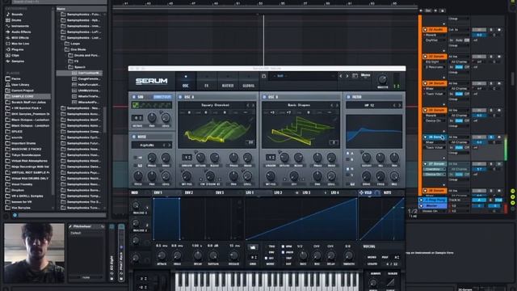Select ENV 2 modulation tab
The width and height of the screenshot is (517, 291).
tap(188, 192)
